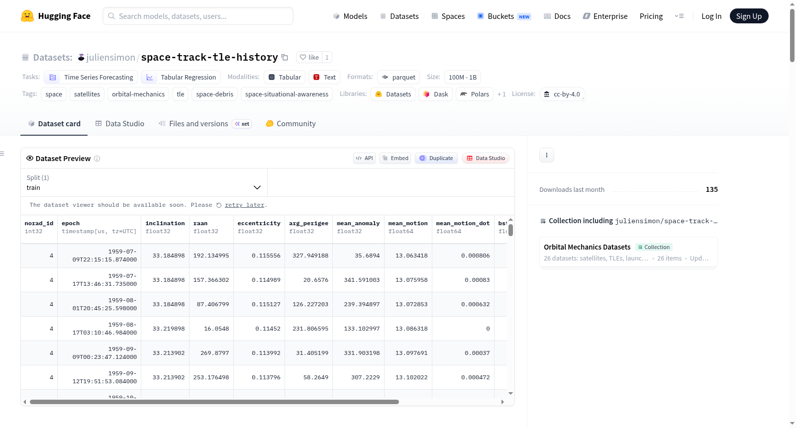Viewport: 796px width, 428px height.
Task: Click the retry later link
Action: 244,205
